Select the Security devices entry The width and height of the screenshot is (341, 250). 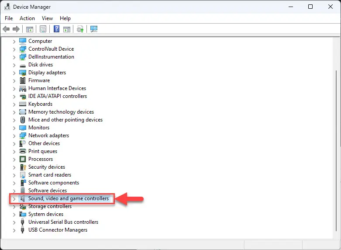click(x=47, y=167)
